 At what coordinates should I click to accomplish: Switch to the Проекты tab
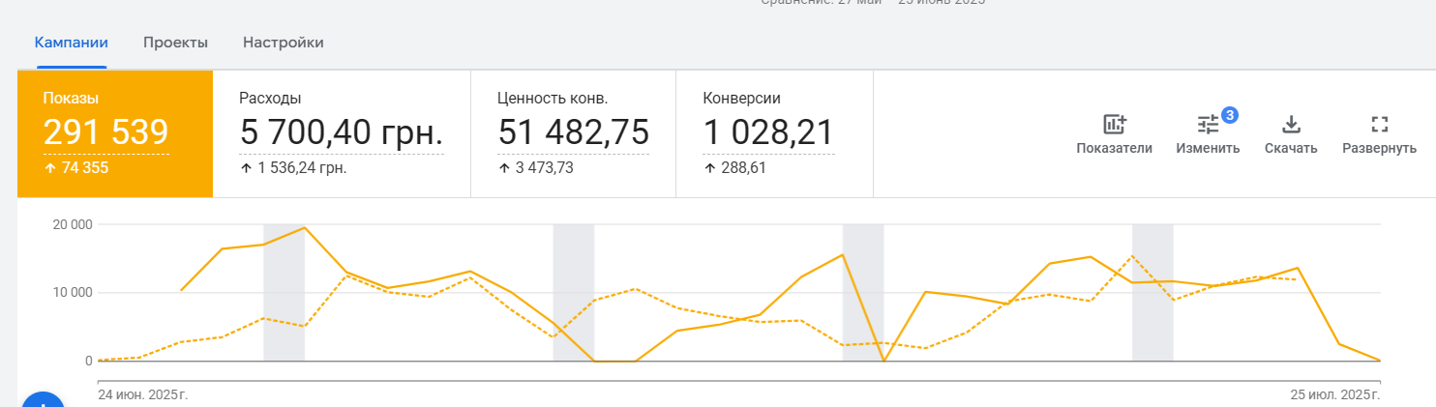175,43
